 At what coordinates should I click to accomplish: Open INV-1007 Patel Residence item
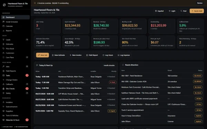point(162,76)
